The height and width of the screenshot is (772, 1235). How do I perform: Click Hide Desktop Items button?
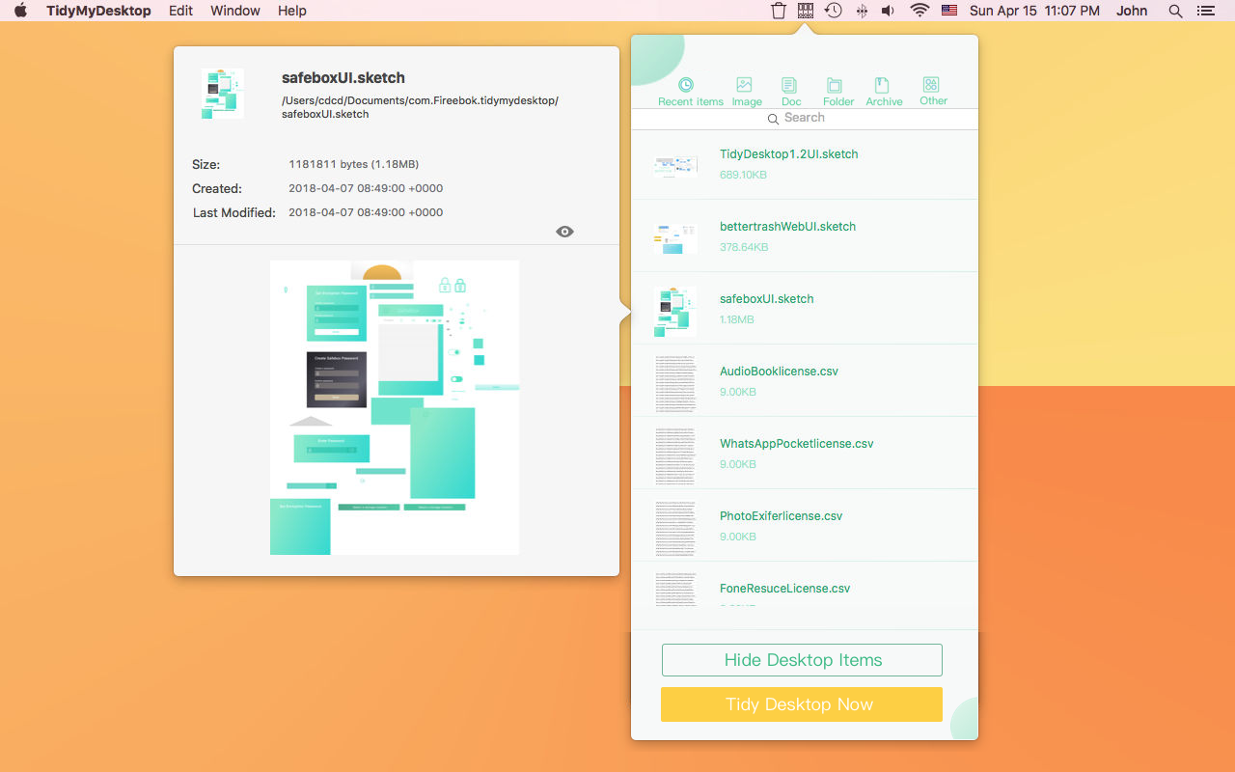(802, 660)
